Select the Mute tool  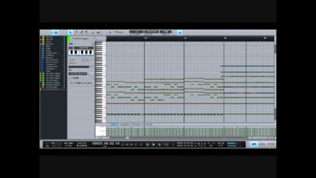coord(93,33)
